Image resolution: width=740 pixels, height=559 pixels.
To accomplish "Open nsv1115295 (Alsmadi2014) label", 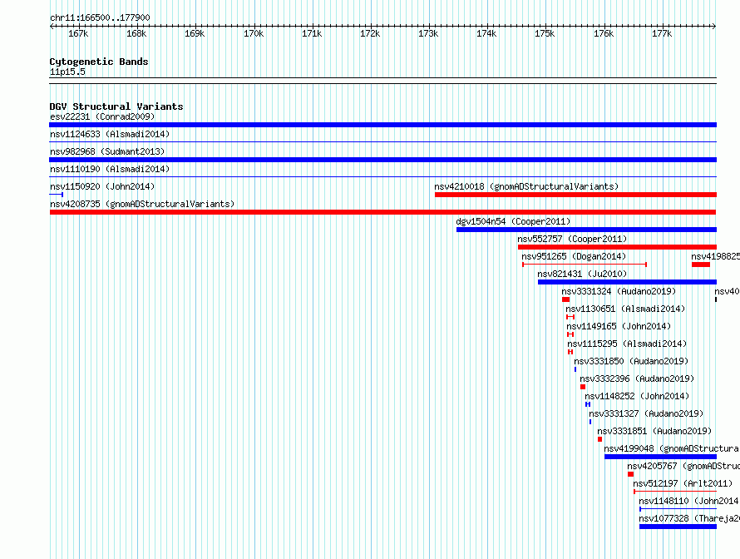I will pos(627,344).
